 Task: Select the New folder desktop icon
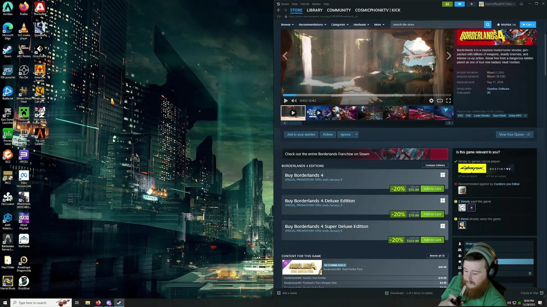(x=8, y=262)
